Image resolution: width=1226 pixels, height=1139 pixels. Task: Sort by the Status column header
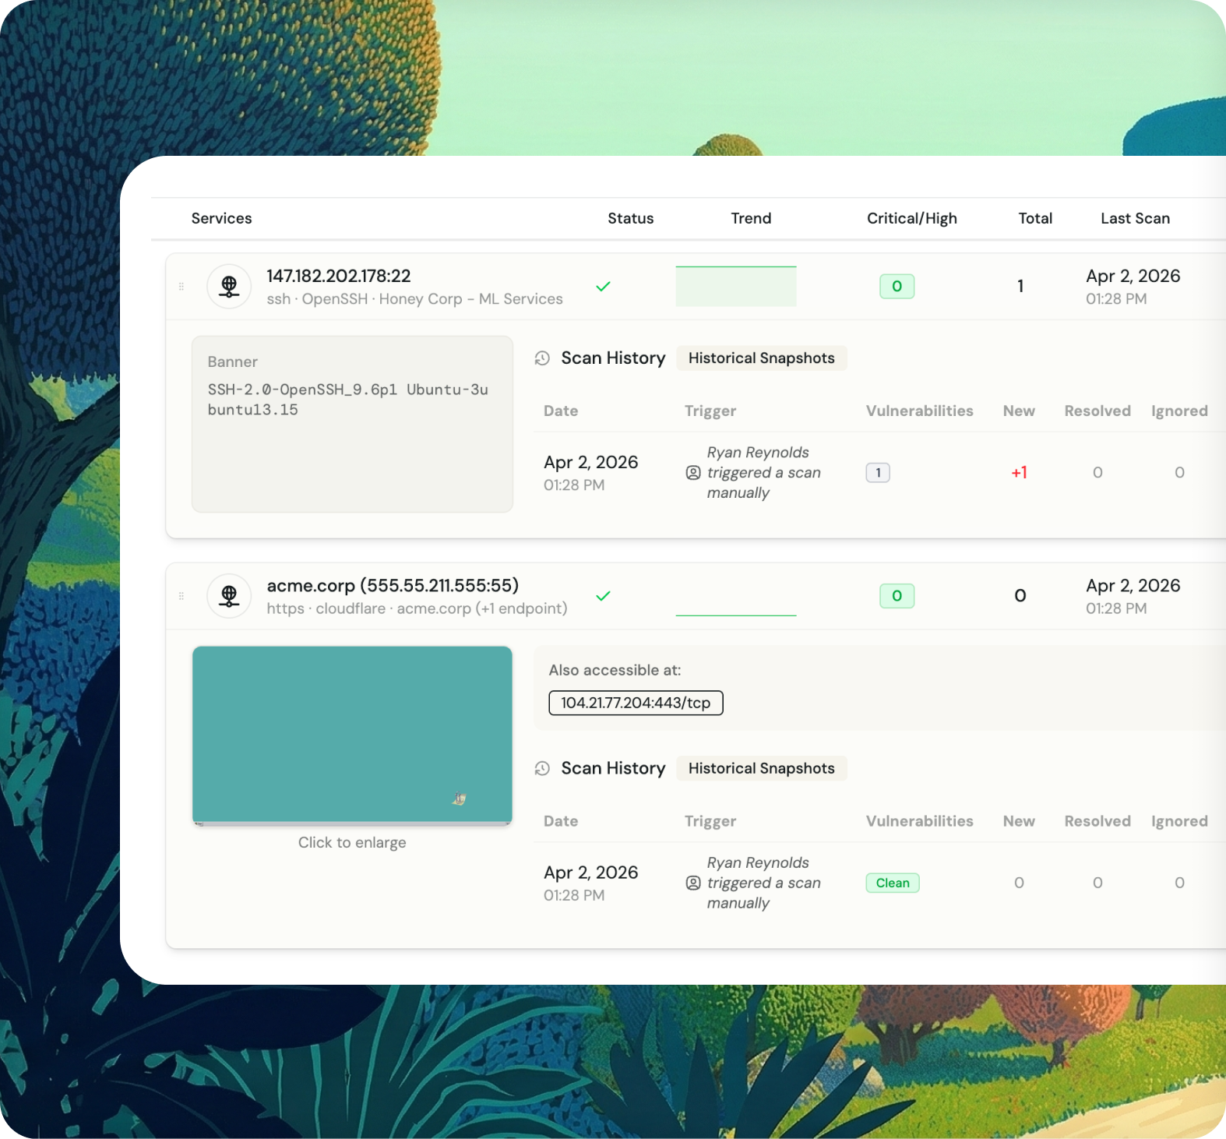coord(631,219)
